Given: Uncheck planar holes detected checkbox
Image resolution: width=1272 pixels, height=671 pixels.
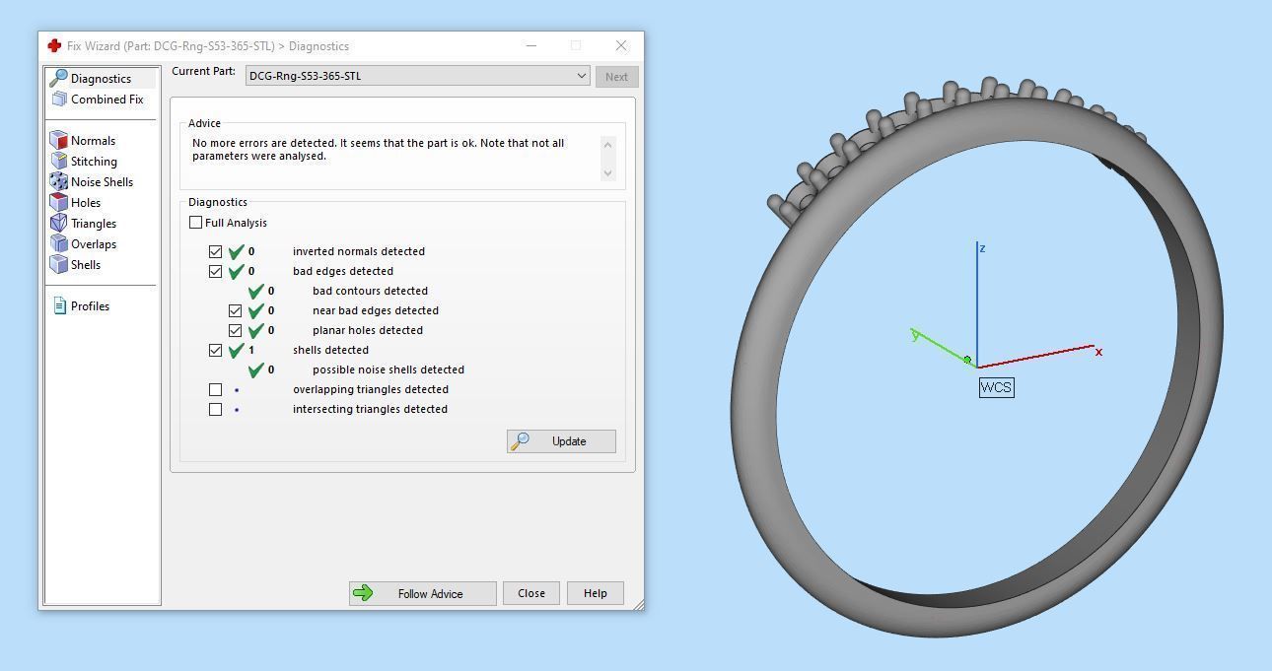Looking at the screenshot, I should coord(235,330).
